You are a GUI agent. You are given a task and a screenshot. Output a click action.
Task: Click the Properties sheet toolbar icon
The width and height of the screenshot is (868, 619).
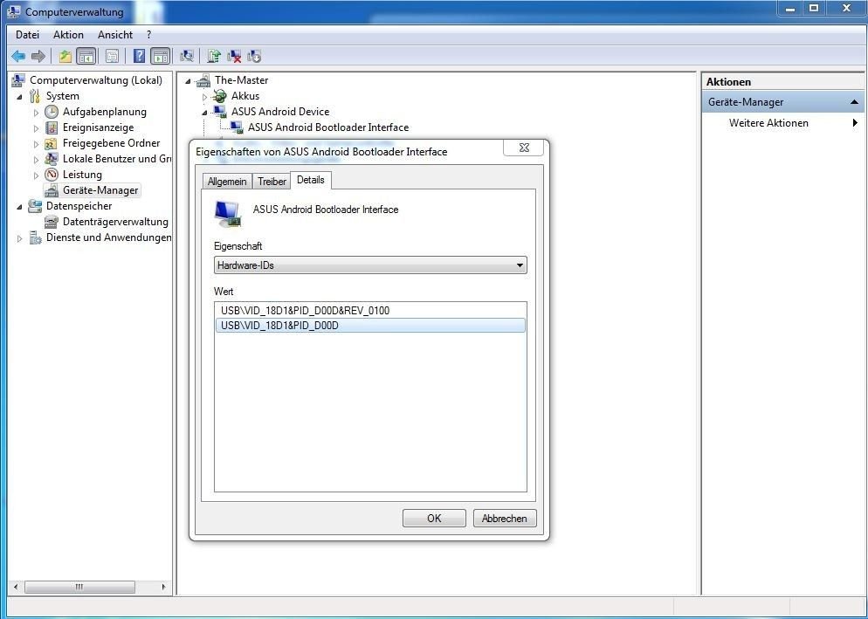112,56
